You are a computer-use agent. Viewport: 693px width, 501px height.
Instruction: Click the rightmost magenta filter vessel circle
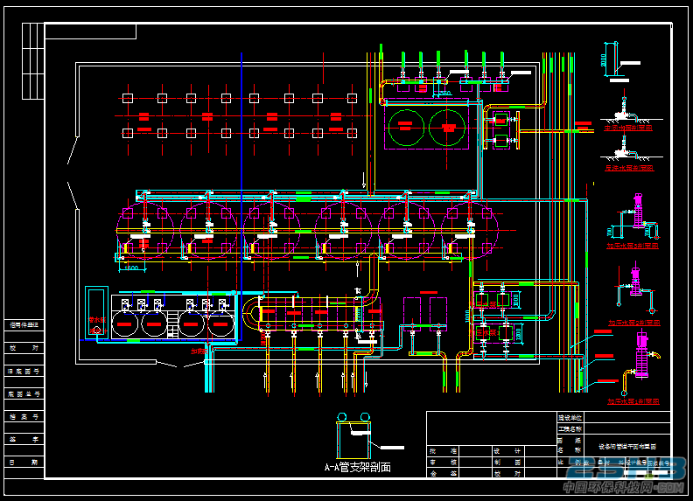pyautogui.click(x=470, y=230)
